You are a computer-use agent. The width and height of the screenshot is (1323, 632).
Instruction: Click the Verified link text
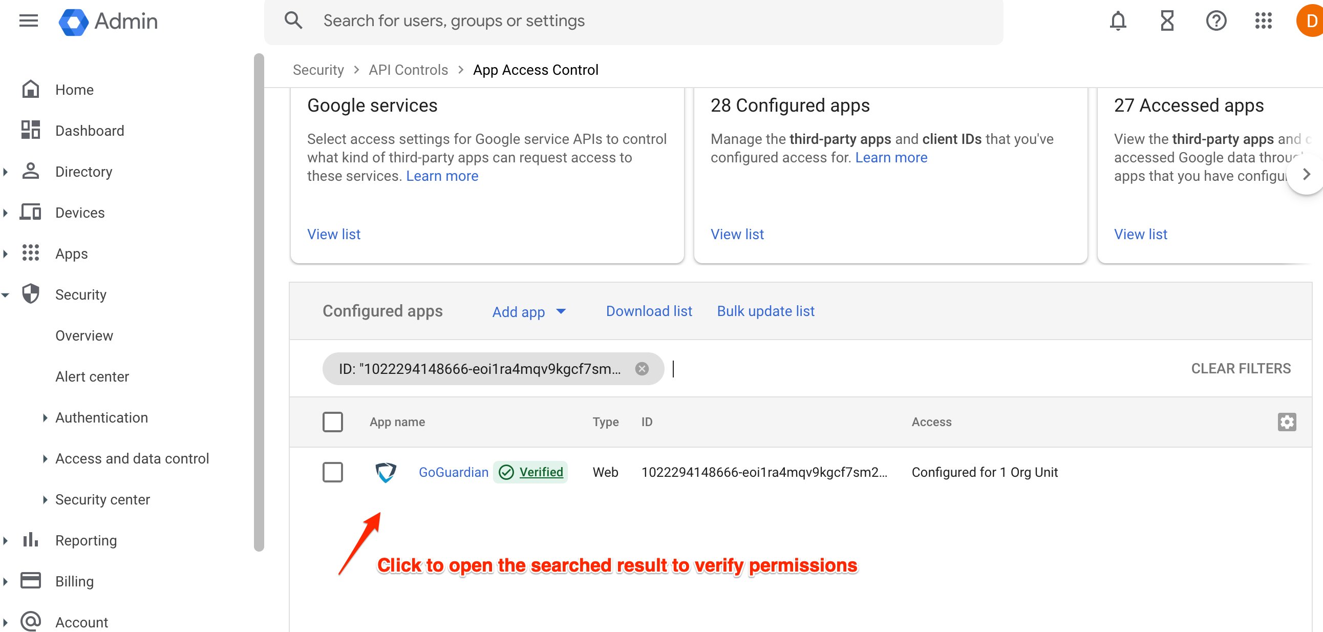pyautogui.click(x=541, y=472)
